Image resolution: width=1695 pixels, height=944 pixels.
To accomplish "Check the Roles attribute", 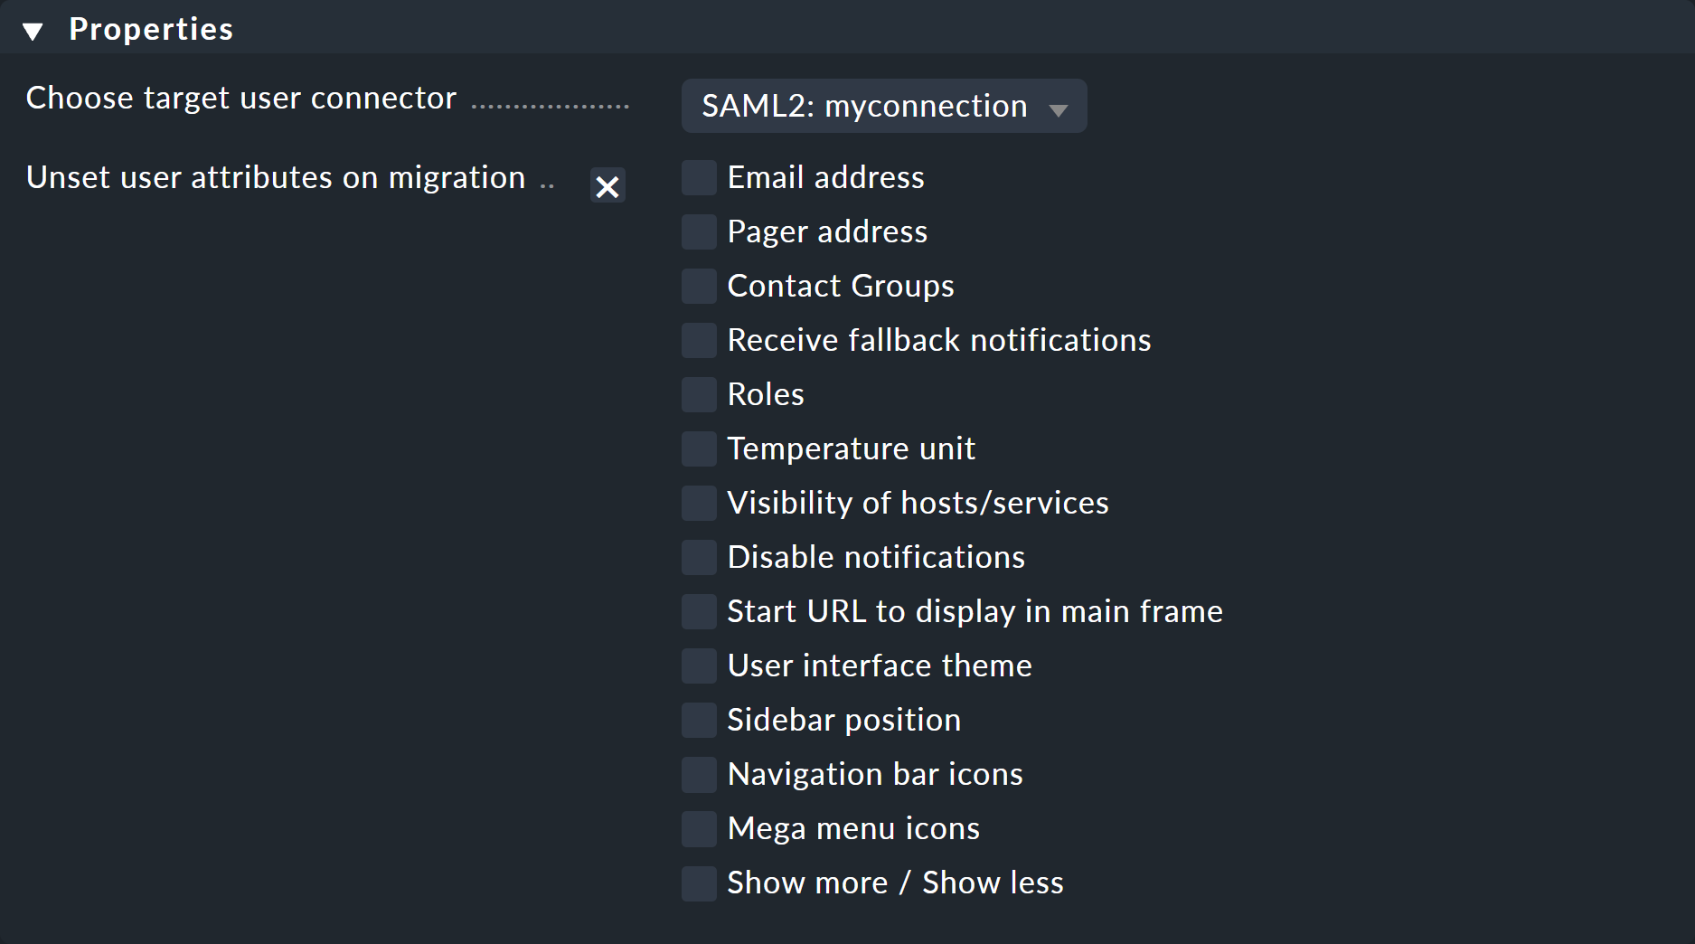I will [698, 394].
